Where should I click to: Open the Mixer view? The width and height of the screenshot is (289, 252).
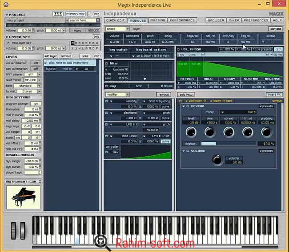(x=234, y=20)
